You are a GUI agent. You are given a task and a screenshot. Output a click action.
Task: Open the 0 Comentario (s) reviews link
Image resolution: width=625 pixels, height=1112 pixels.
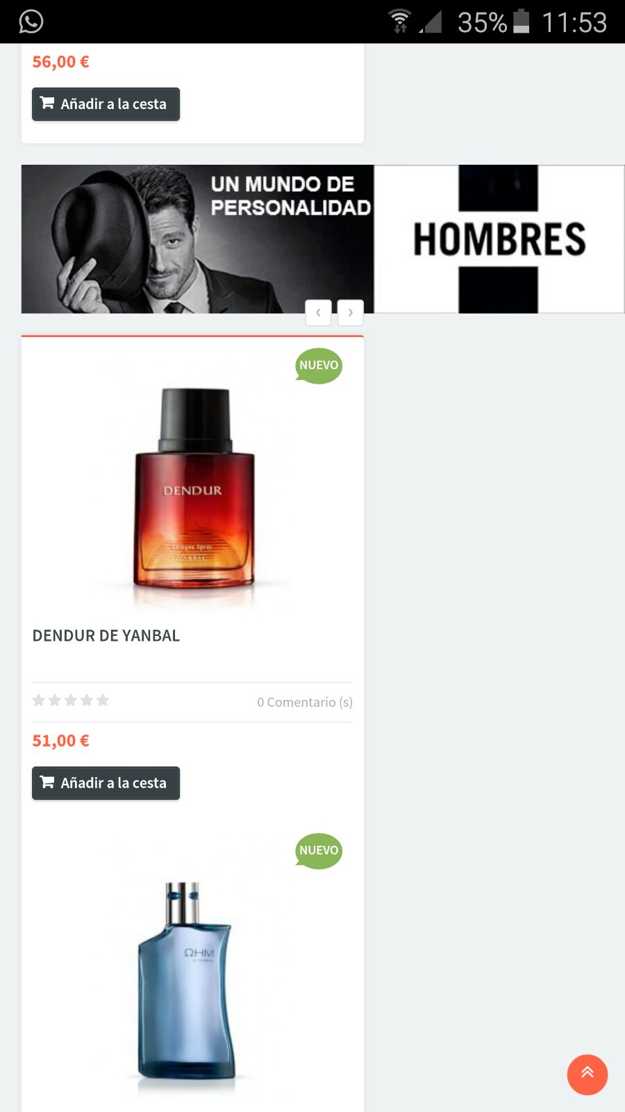pyautogui.click(x=305, y=702)
